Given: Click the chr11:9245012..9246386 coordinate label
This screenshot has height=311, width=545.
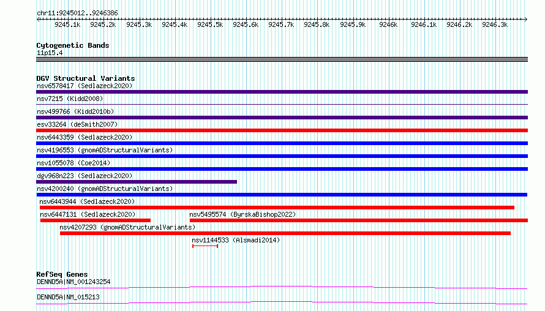Looking at the screenshot, I should (77, 13).
